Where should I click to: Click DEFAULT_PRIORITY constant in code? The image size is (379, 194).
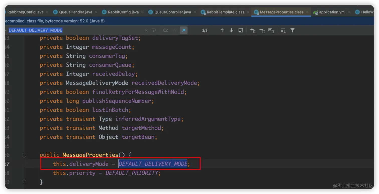click(x=132, y=173)
